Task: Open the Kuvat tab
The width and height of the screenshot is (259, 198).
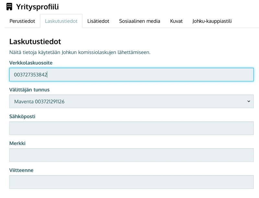Action: click(x=176, y=21)
